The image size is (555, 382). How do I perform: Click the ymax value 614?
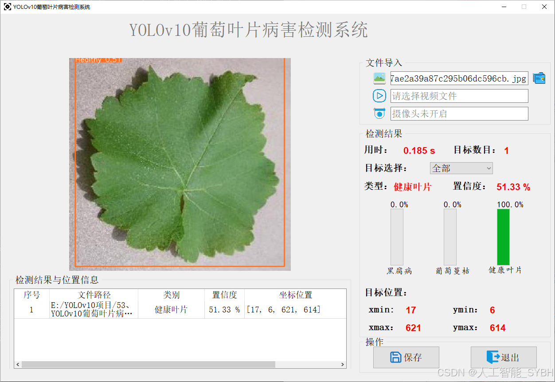498,328
